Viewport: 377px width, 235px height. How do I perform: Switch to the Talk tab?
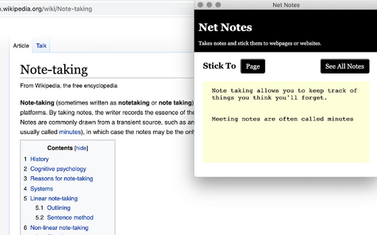coord(41,46)
